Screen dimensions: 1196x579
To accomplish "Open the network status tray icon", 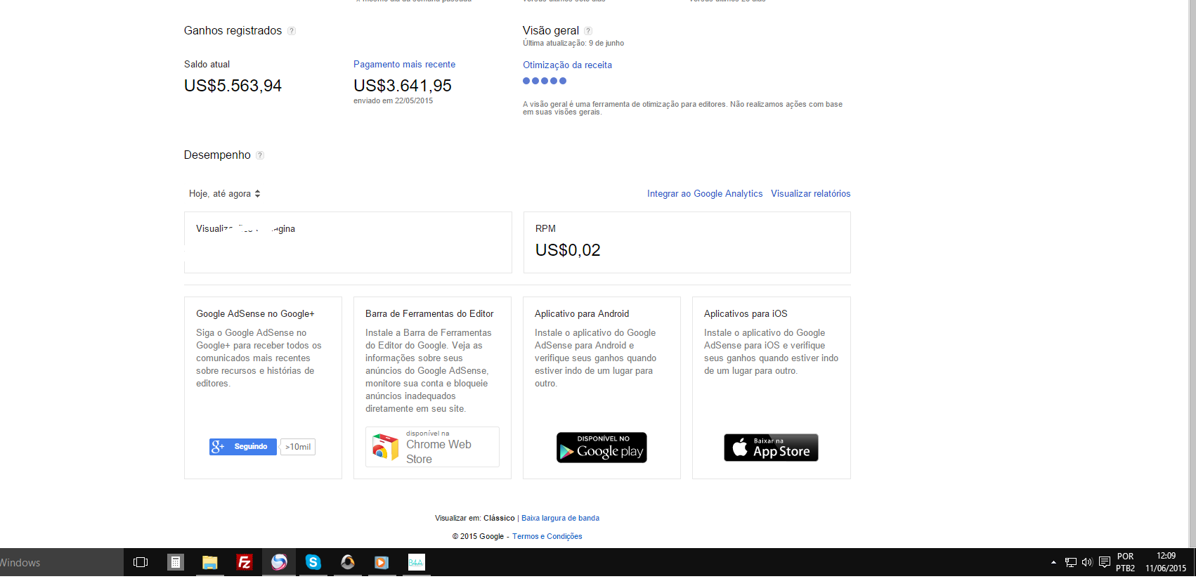I will click(x=1071, y=562).
